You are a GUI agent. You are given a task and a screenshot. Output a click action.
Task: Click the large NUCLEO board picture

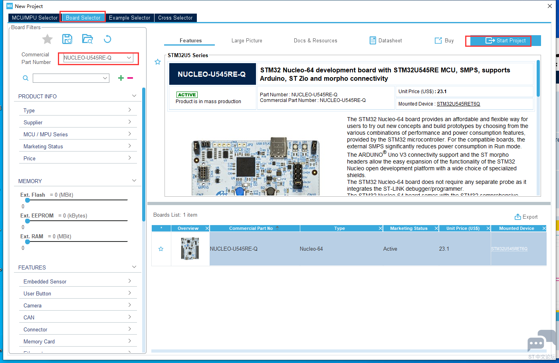click(256, 166)
